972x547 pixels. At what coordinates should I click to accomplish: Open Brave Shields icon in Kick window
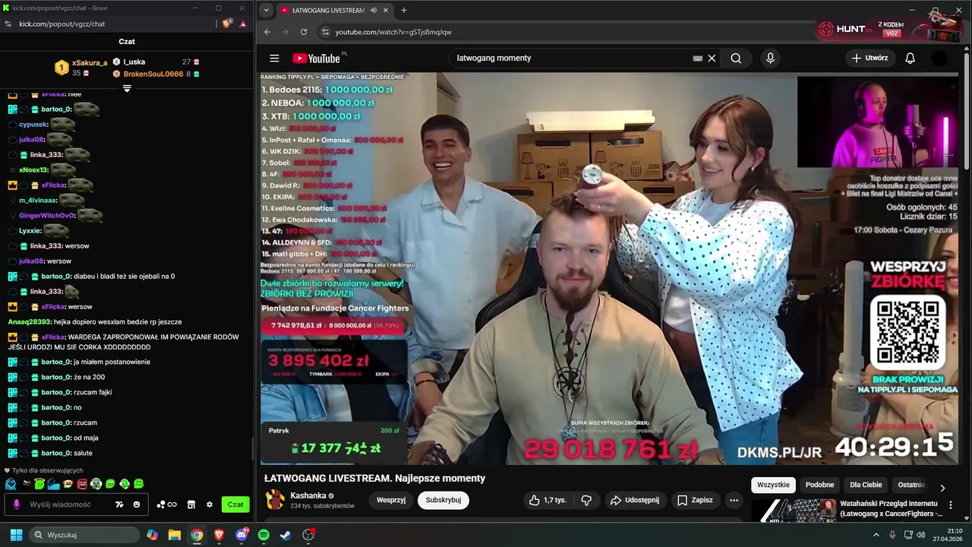[x=227, y=24]
